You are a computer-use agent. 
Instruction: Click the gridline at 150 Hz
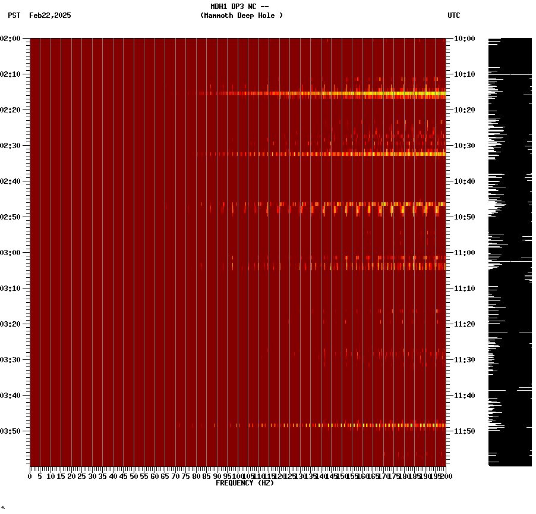click(342, 238)
